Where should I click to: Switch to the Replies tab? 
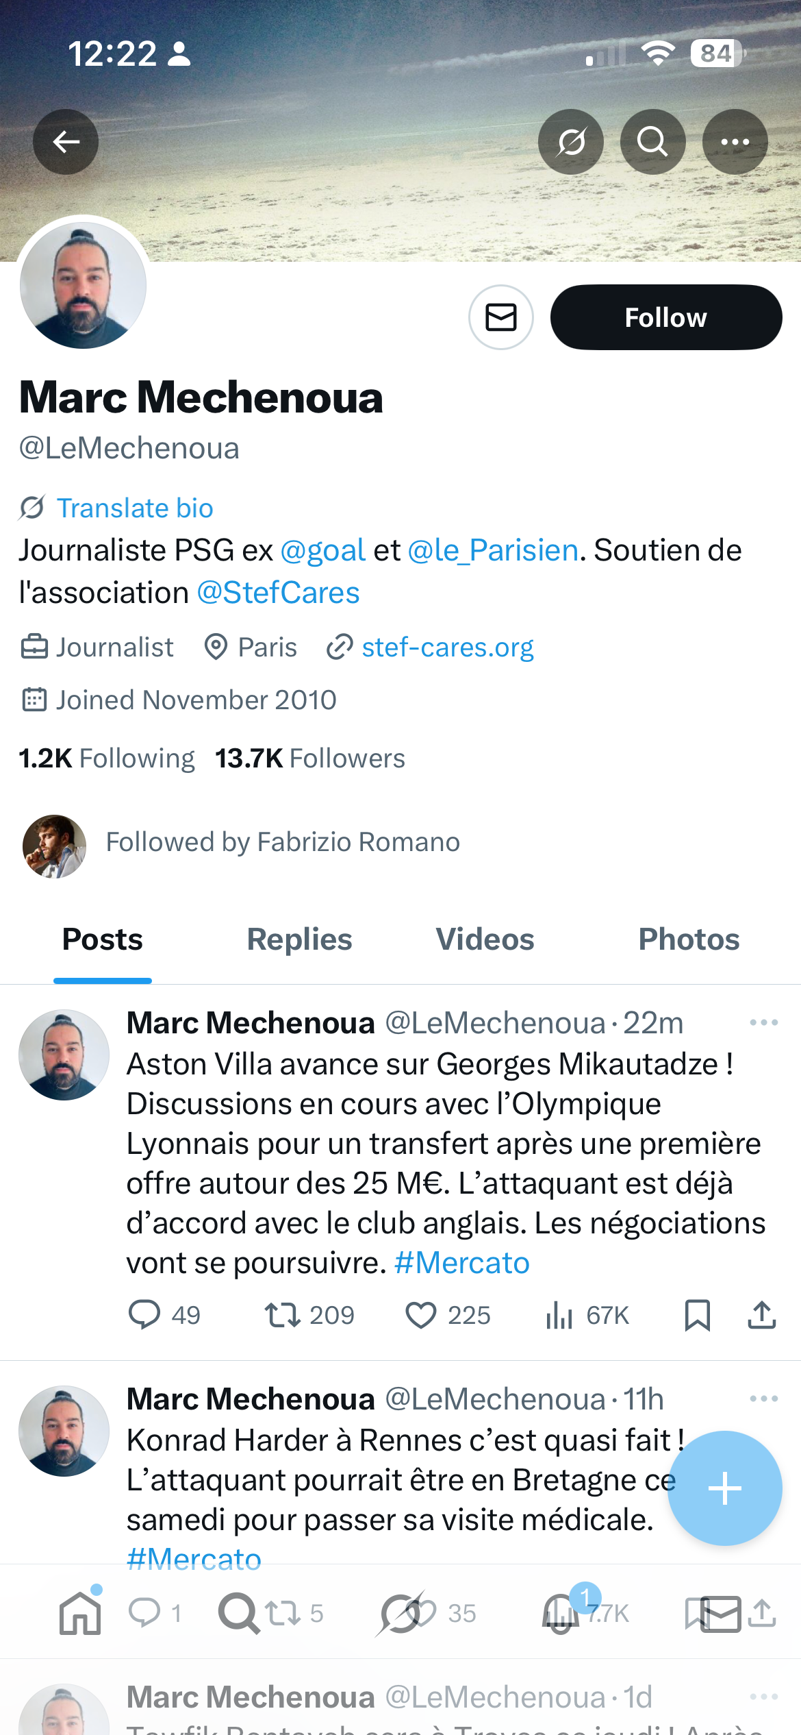(x=299, y=939)
